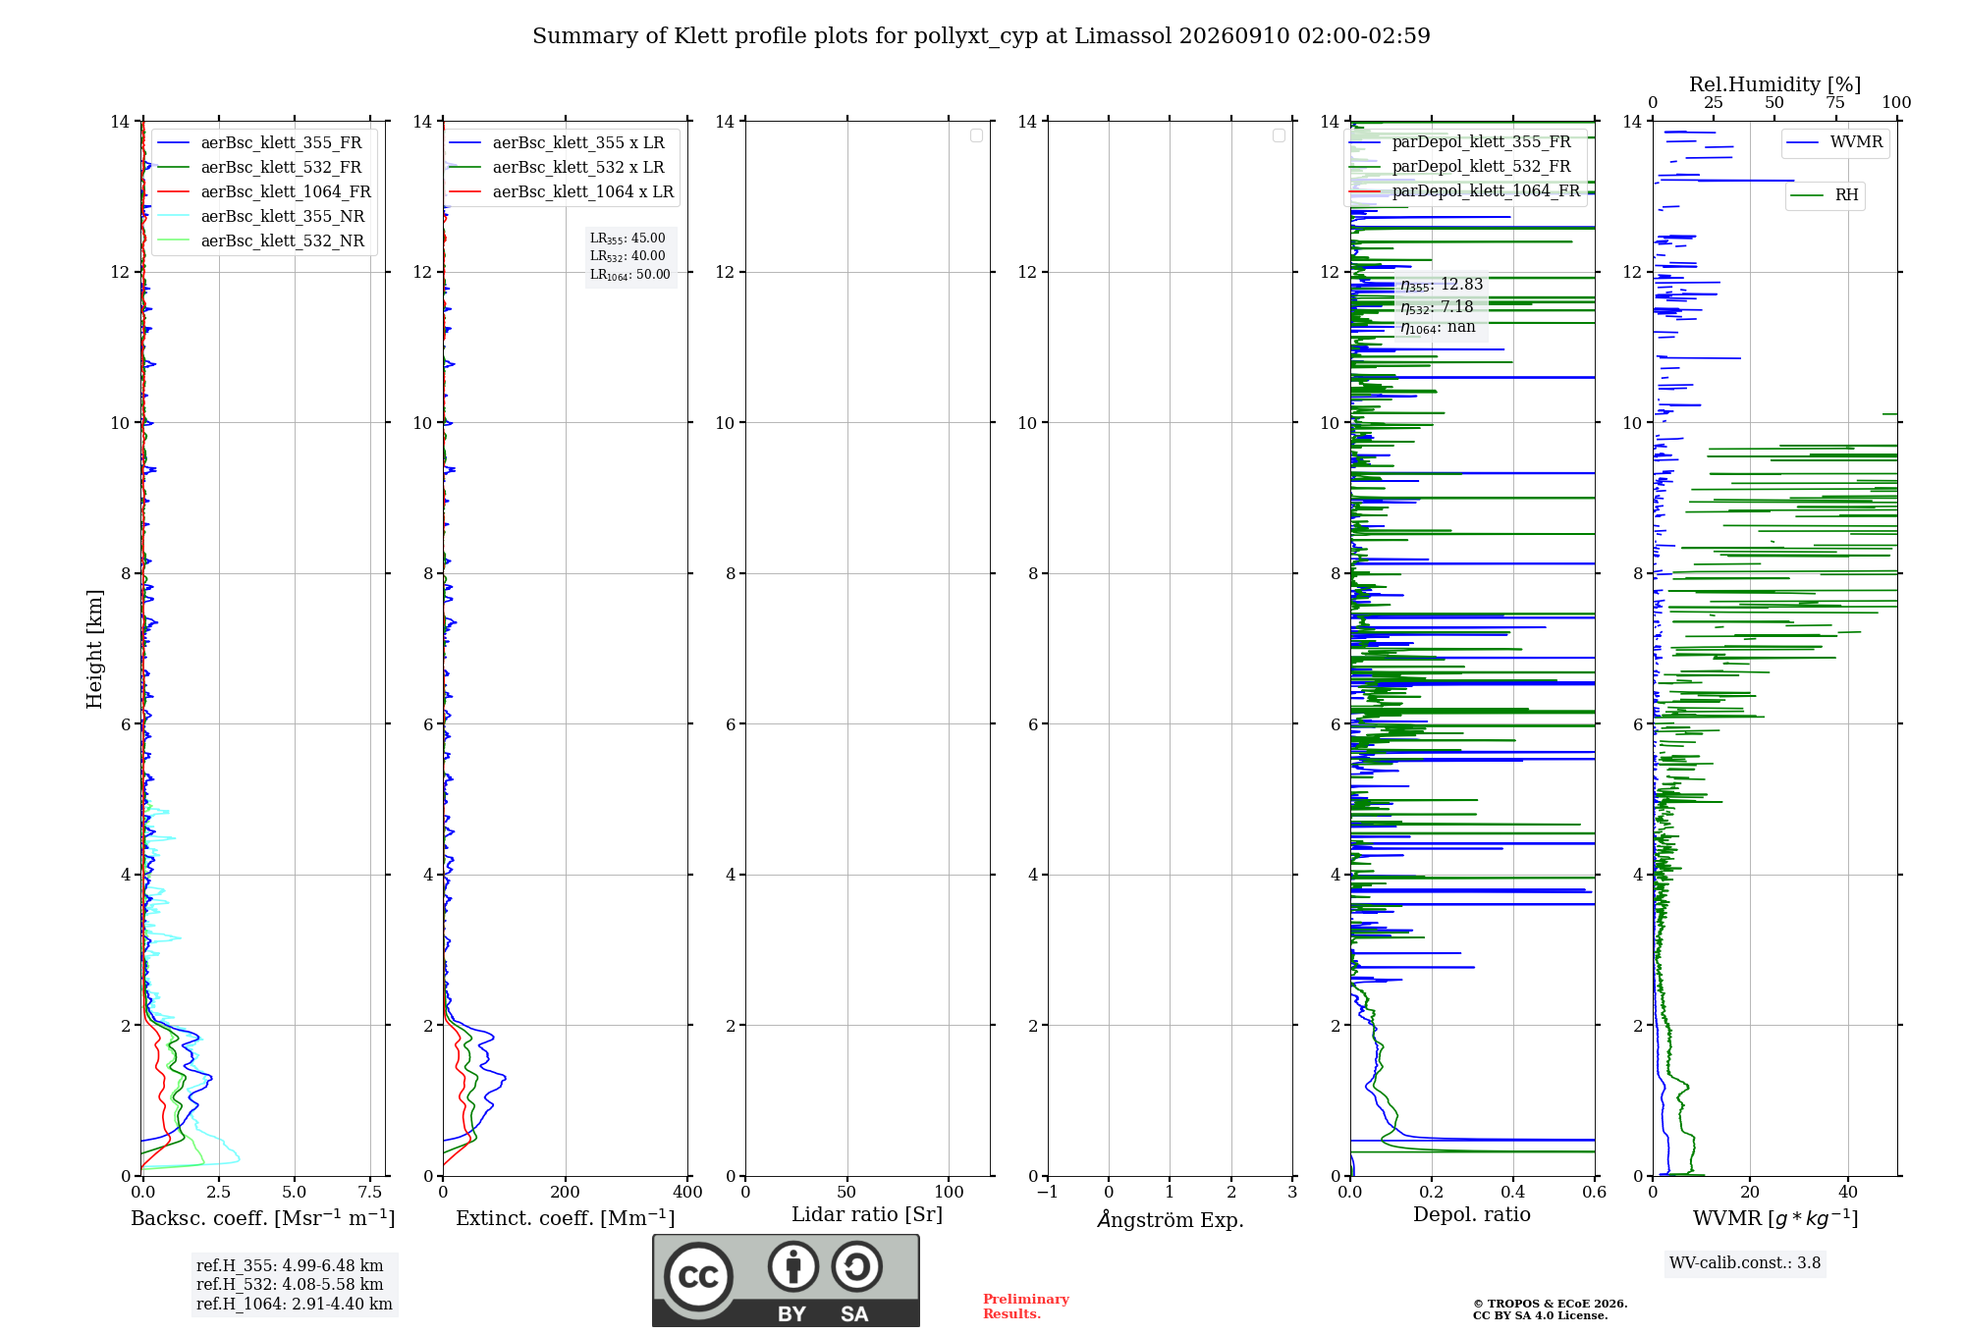Click the empty legend box in Ångström panel
The image size is (1964, 1335).
coord(1279,135)
